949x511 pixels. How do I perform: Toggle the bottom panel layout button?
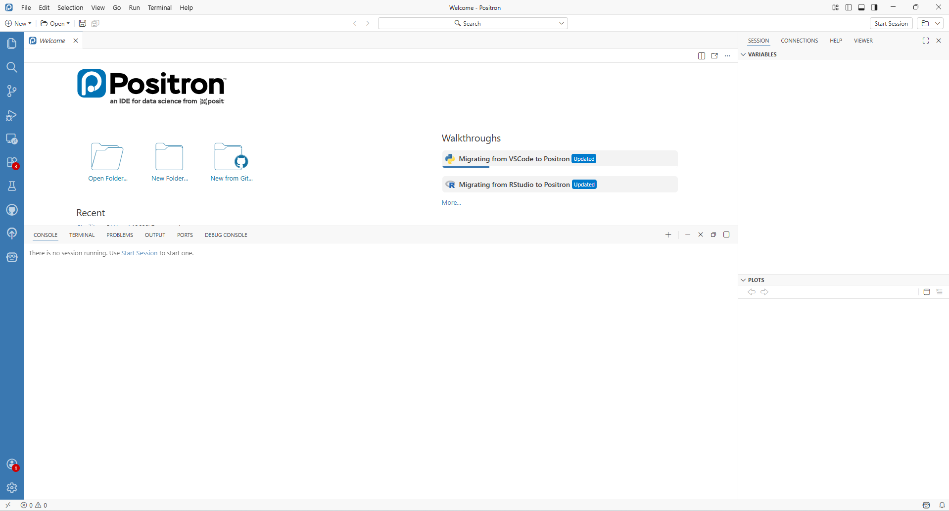pos(861,7)
